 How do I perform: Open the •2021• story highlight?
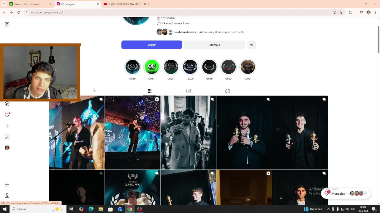tap(209, 67)
